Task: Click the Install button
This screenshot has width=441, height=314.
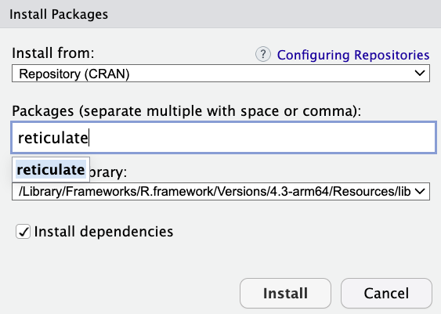Action: (285, 293)
